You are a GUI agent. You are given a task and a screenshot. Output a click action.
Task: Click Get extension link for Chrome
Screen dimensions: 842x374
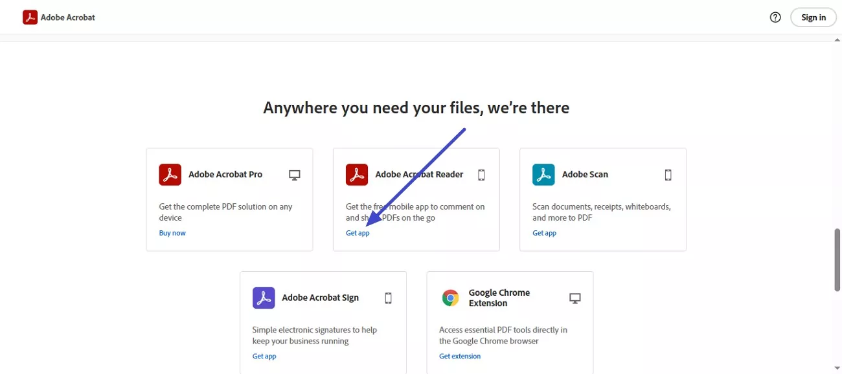pyautogui.click(x=460, y=357)
